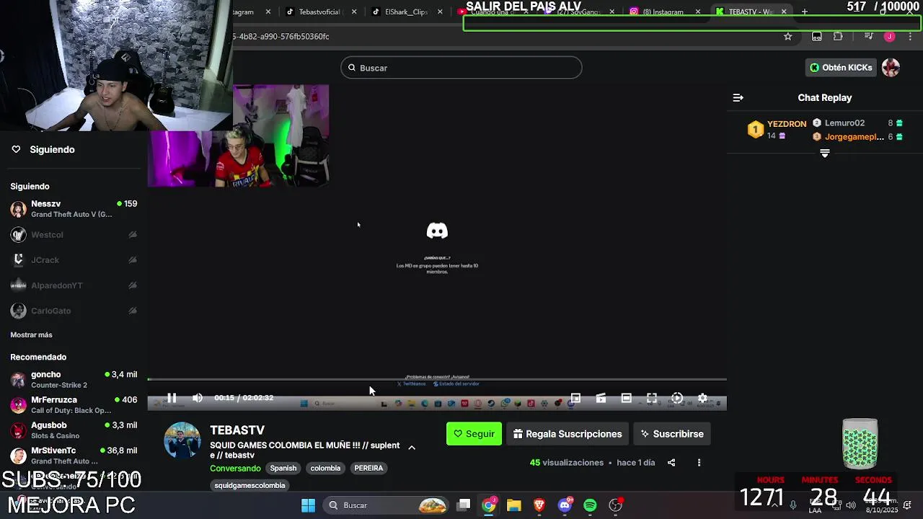Open picture-in-picture mini player
The width and height of the screenshot is (923, 519).
pyautogui.click(x=575, y=398)
